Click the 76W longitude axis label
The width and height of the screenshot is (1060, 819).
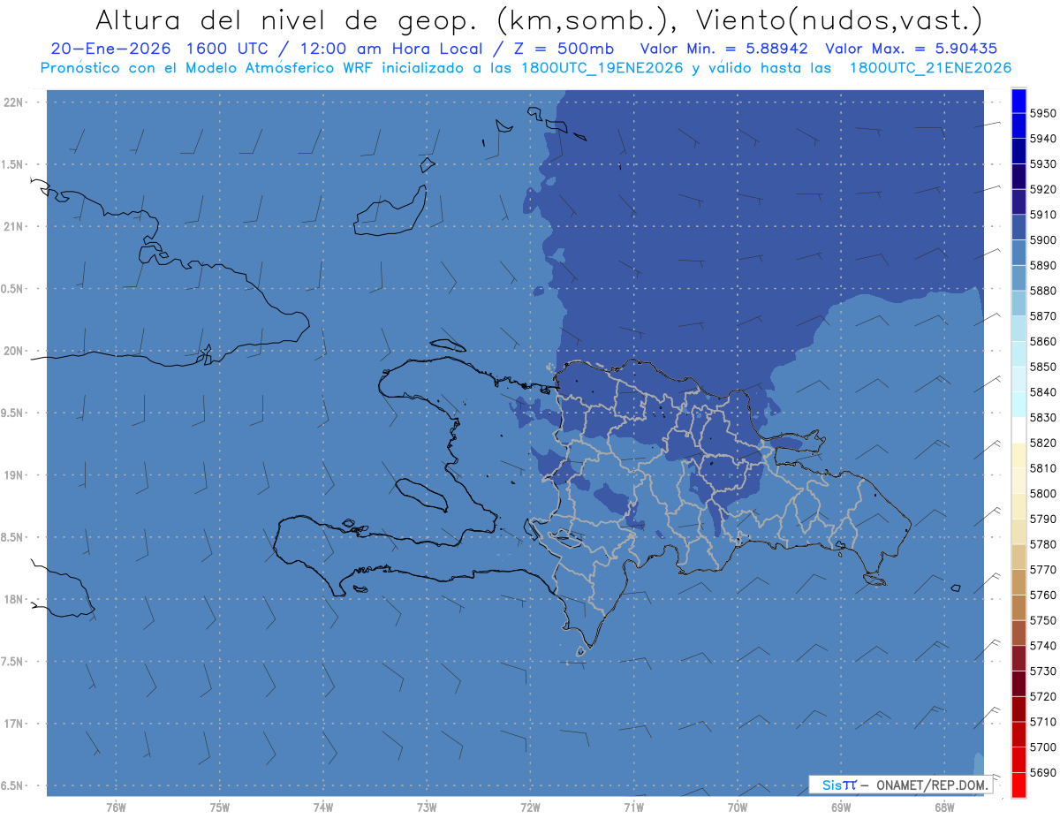[x=116, y=807]
